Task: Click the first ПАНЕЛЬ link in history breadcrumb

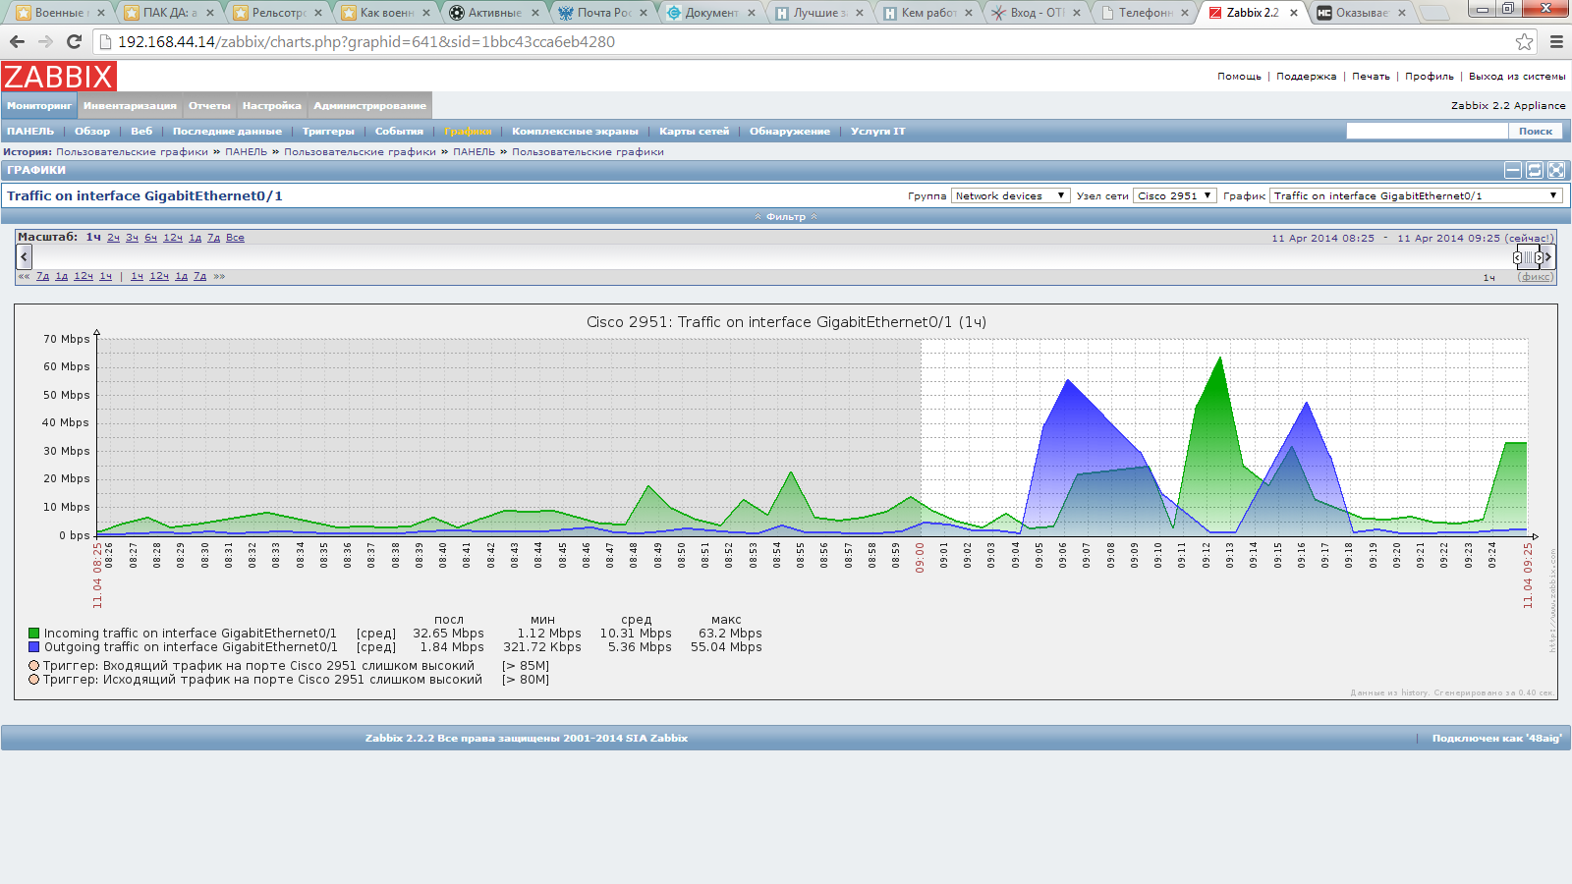Action: coord(246,151)
